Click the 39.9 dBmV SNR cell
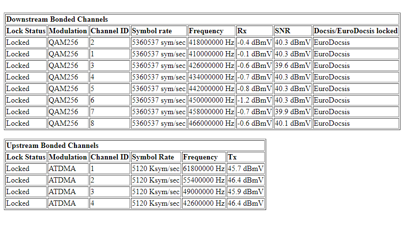This screenshot has height=237, width=412. [293, 112]
